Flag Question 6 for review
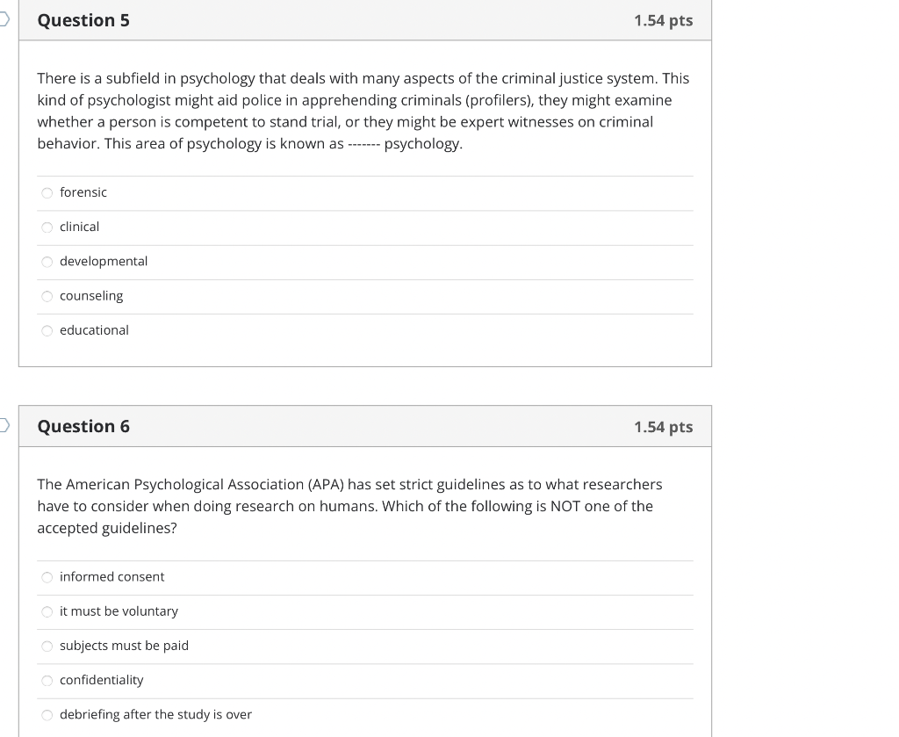Image resolution: width=899 pixels, height=737 pixels. (4, 423)
